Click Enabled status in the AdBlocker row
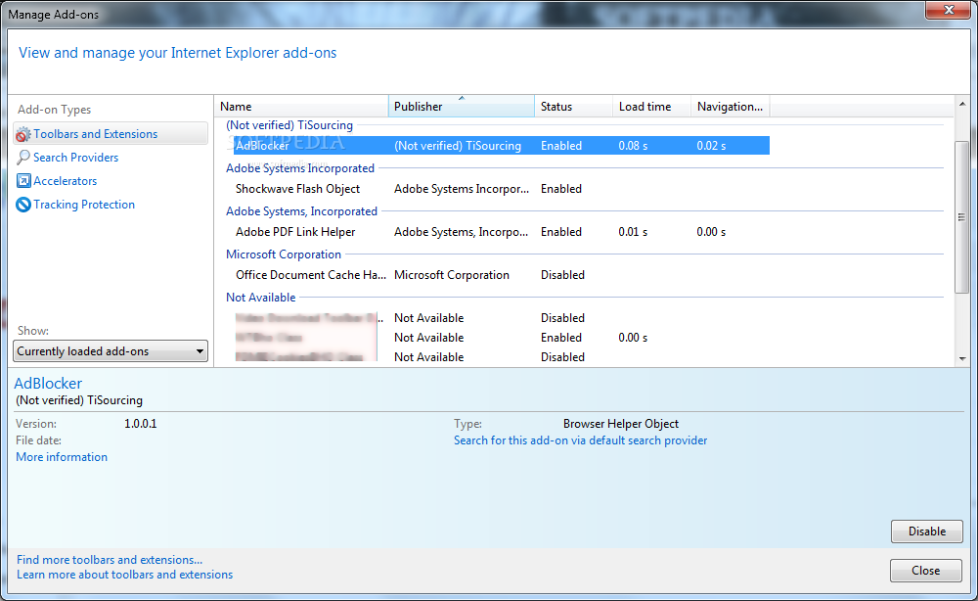 [x=561, y=146]
